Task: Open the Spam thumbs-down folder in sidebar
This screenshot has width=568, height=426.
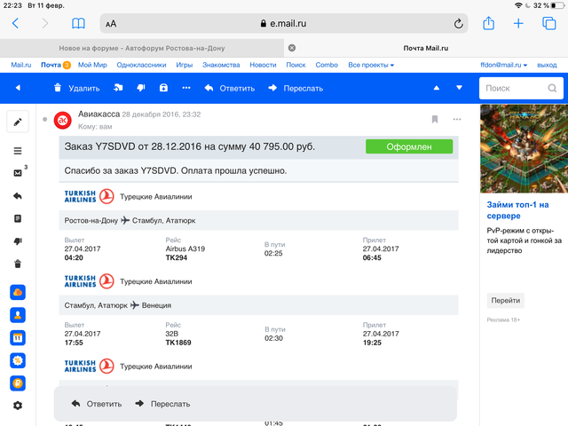Action: [x=18, y=241]
